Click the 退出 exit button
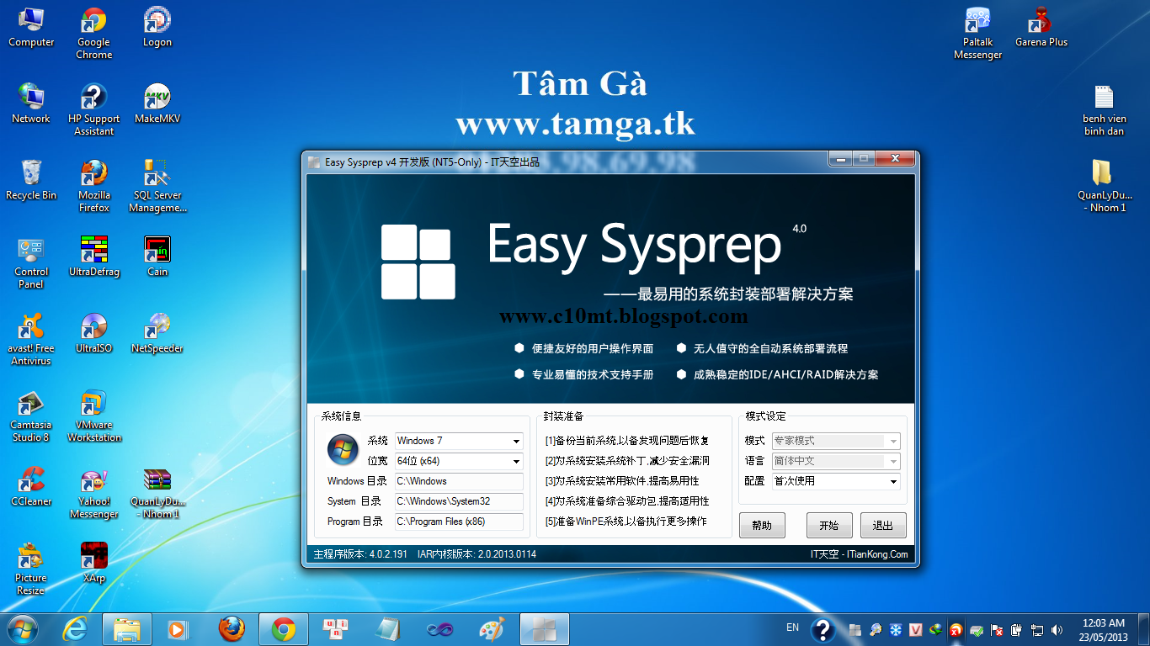 coord(883,526)
